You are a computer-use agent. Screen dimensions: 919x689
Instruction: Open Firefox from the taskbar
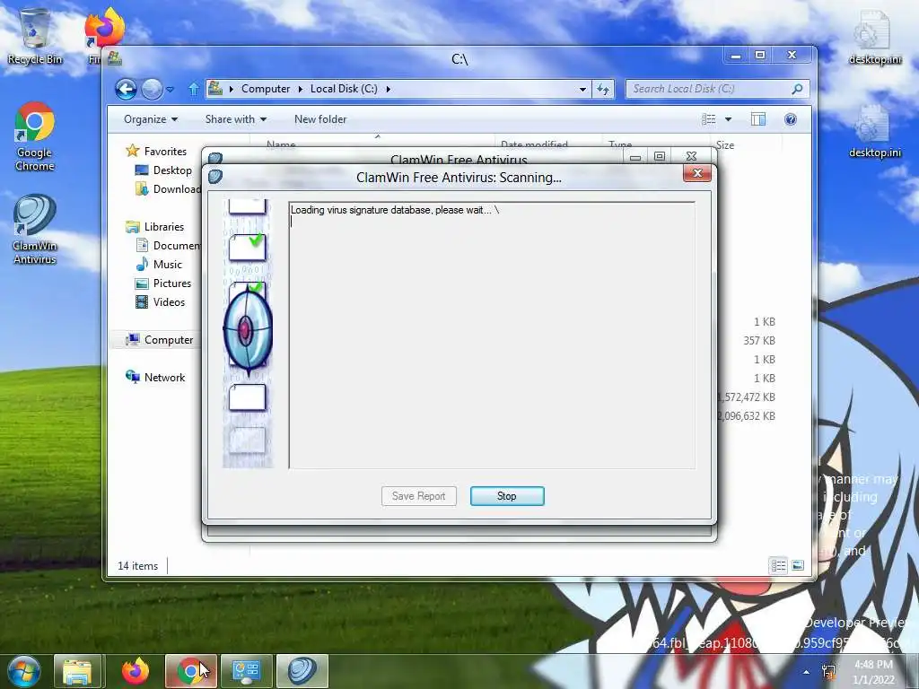[x=136, y=671]
